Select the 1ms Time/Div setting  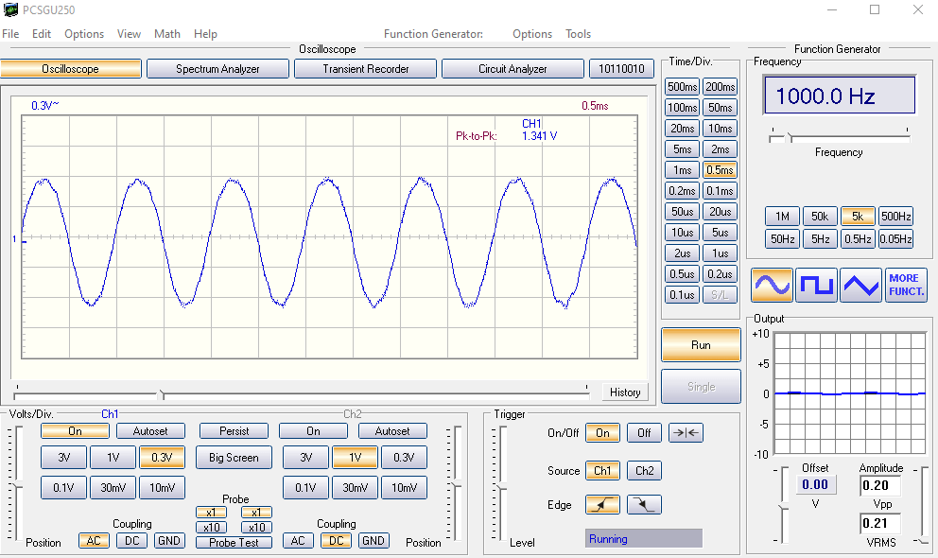tap(682, 170)
